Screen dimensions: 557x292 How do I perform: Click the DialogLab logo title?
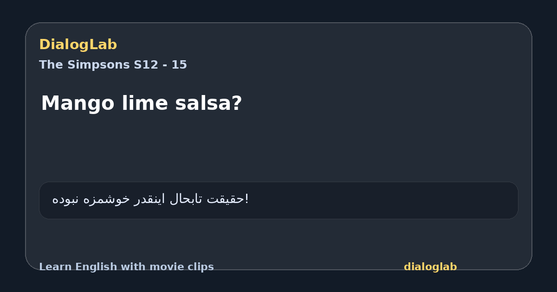pyautogui.click(x=78, y=44)
